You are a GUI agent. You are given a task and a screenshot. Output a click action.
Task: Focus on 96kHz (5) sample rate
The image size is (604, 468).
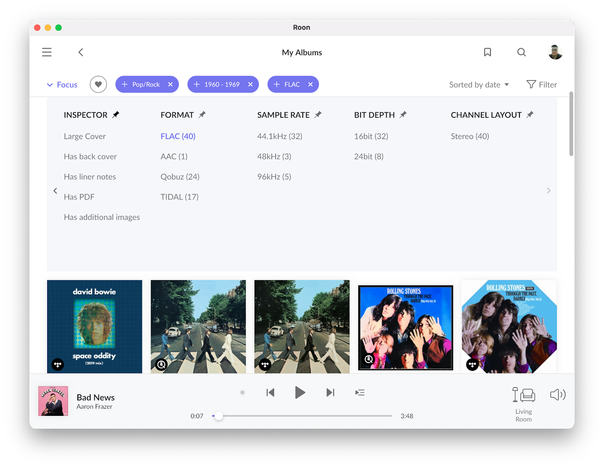pos(274,177)
